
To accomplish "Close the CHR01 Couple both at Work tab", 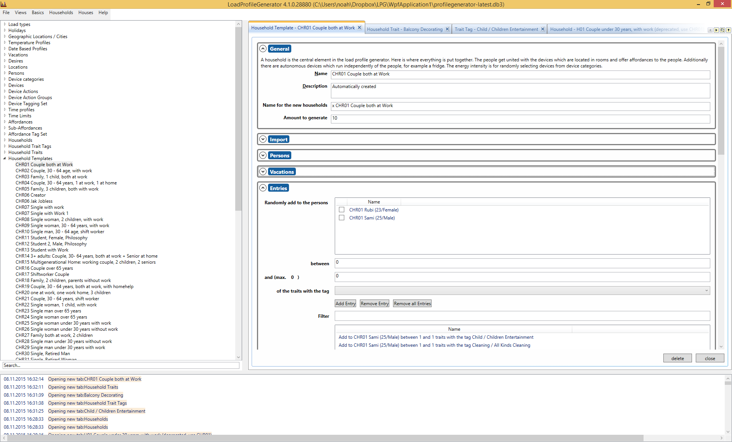I will click(359, 28).
